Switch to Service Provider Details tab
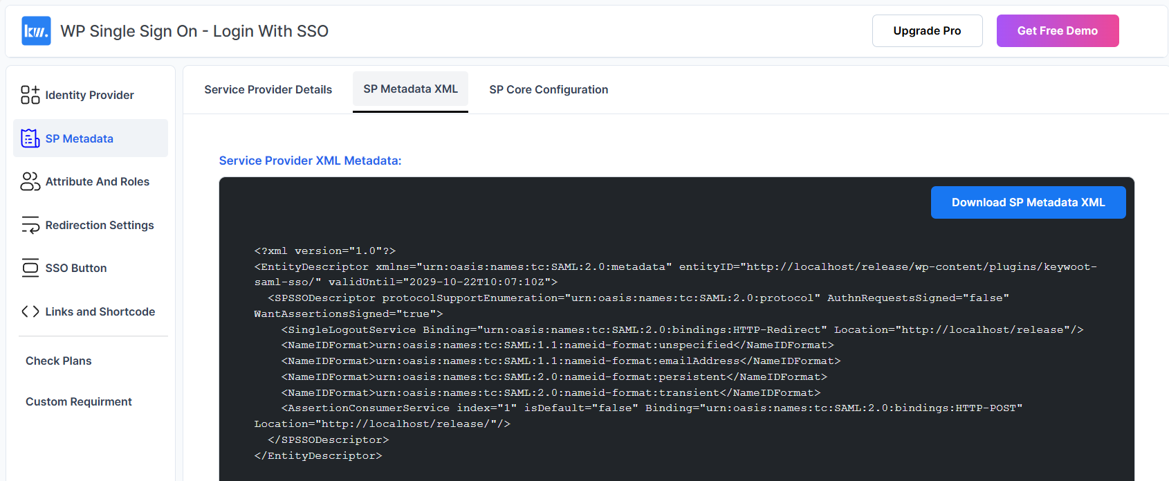This screenshot has width=1169, height=481. point(268,90)
